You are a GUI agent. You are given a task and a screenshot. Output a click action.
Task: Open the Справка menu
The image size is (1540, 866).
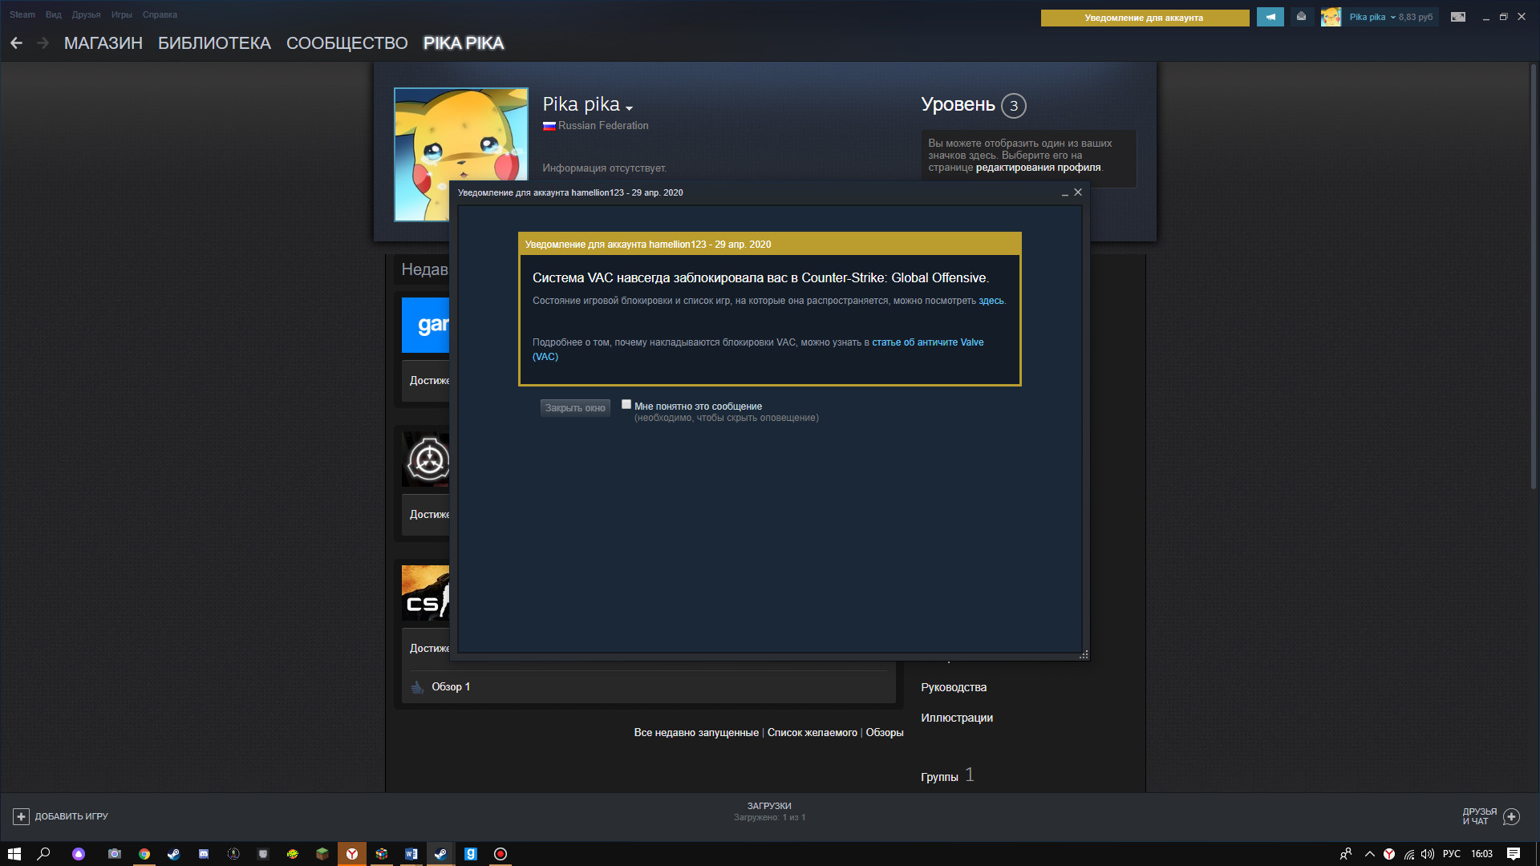(x=160, y=14)
